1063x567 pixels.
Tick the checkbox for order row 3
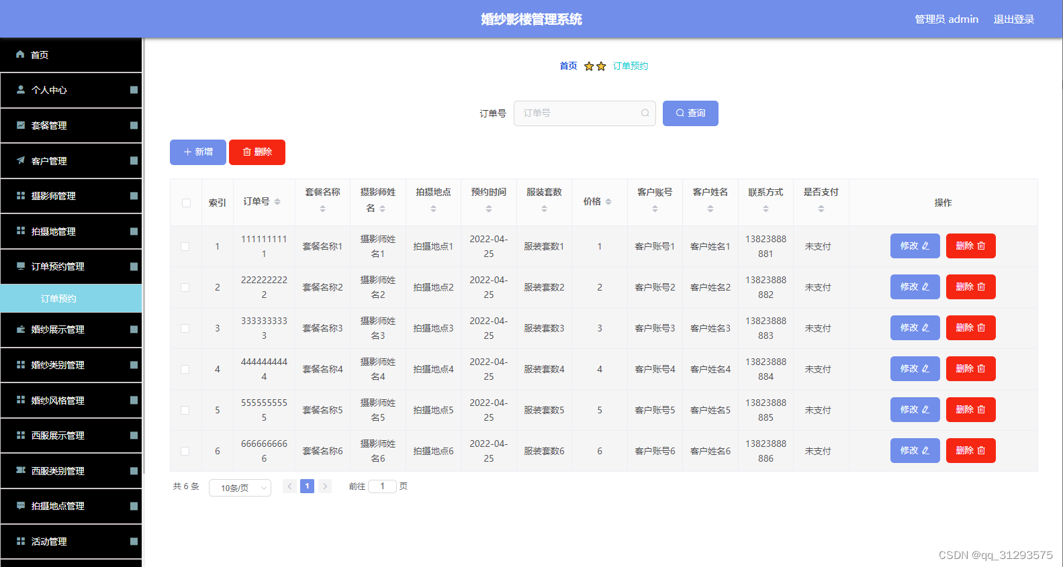pyautogui.click(x=185, y=328)
